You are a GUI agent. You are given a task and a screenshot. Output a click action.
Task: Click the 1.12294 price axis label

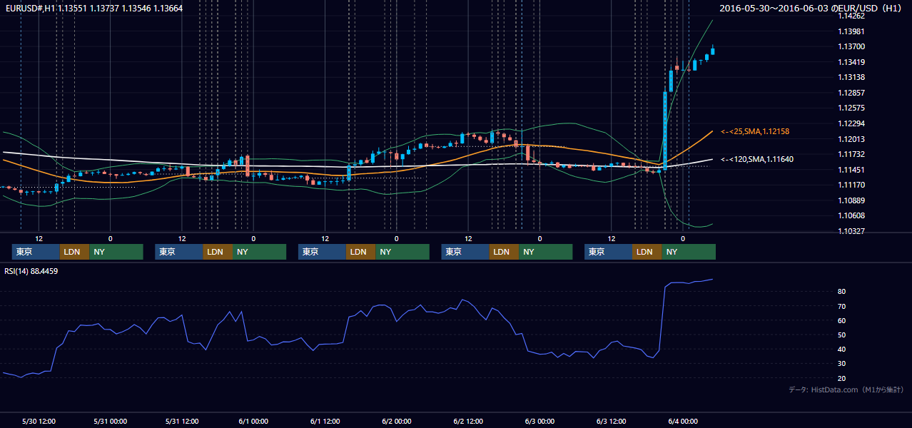pos(851,123)
